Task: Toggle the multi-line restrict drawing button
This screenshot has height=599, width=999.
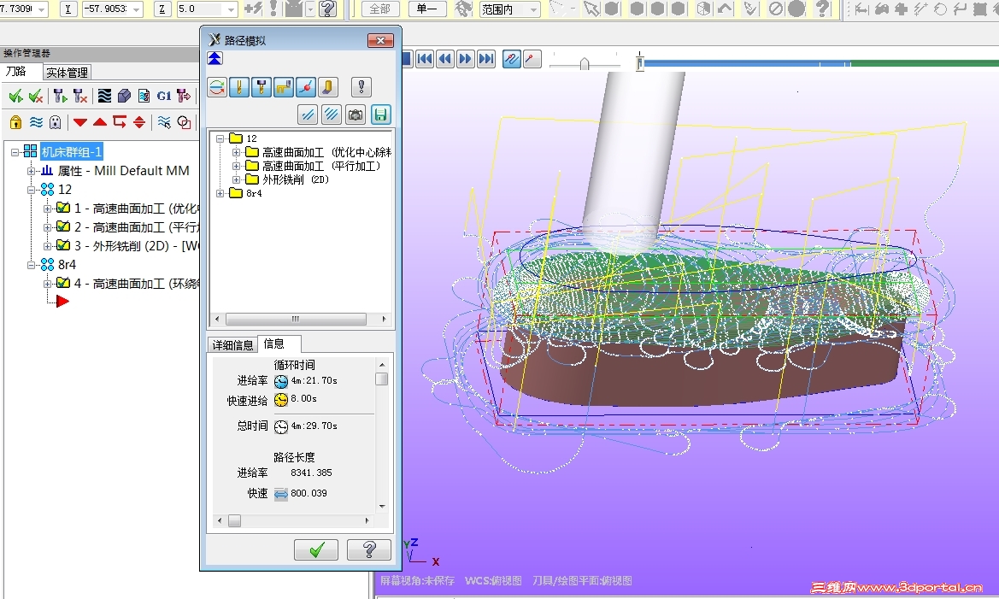Action: coord(332,115)
